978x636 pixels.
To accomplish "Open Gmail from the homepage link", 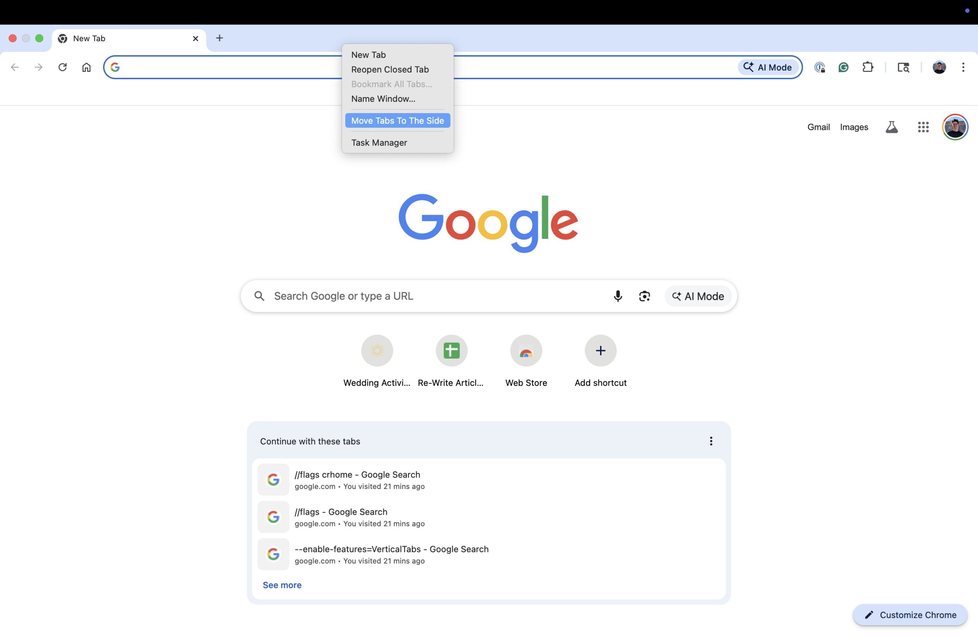I will click(818, 127).
